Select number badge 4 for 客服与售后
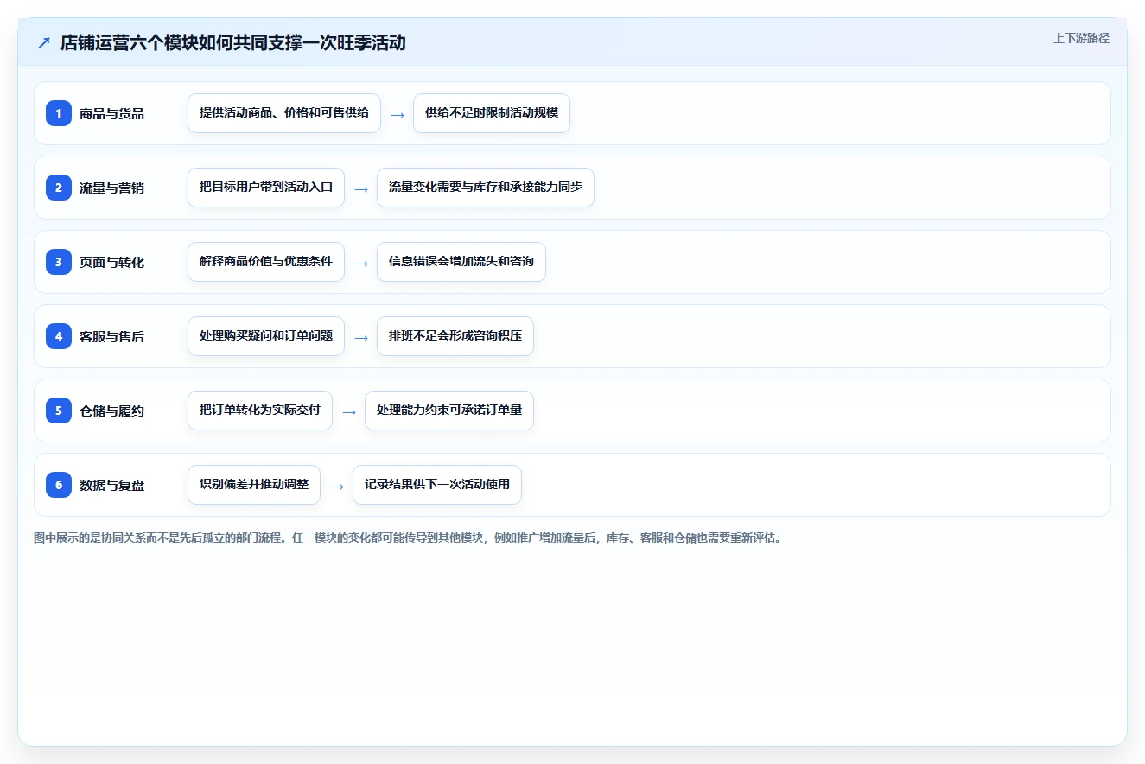The image size is (1145, 764). (x=59, y=335)
